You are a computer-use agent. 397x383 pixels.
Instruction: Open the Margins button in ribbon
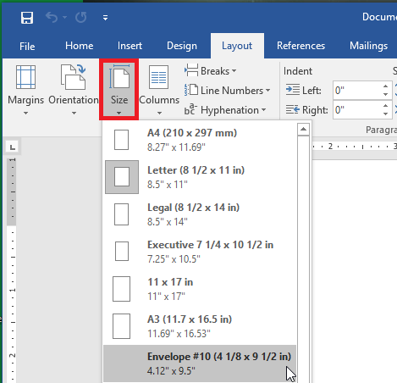[25, 90]
